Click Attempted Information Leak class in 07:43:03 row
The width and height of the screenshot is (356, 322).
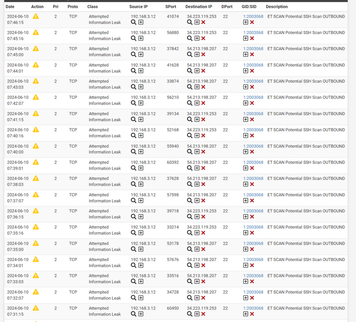(105, 84)
